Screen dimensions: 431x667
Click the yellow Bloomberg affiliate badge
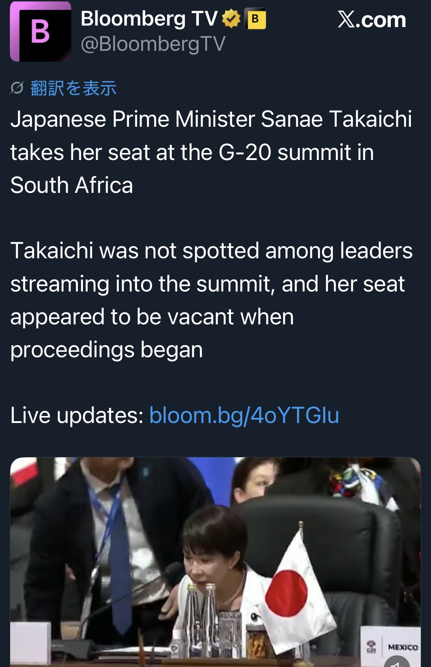click(x=256, y=19)
